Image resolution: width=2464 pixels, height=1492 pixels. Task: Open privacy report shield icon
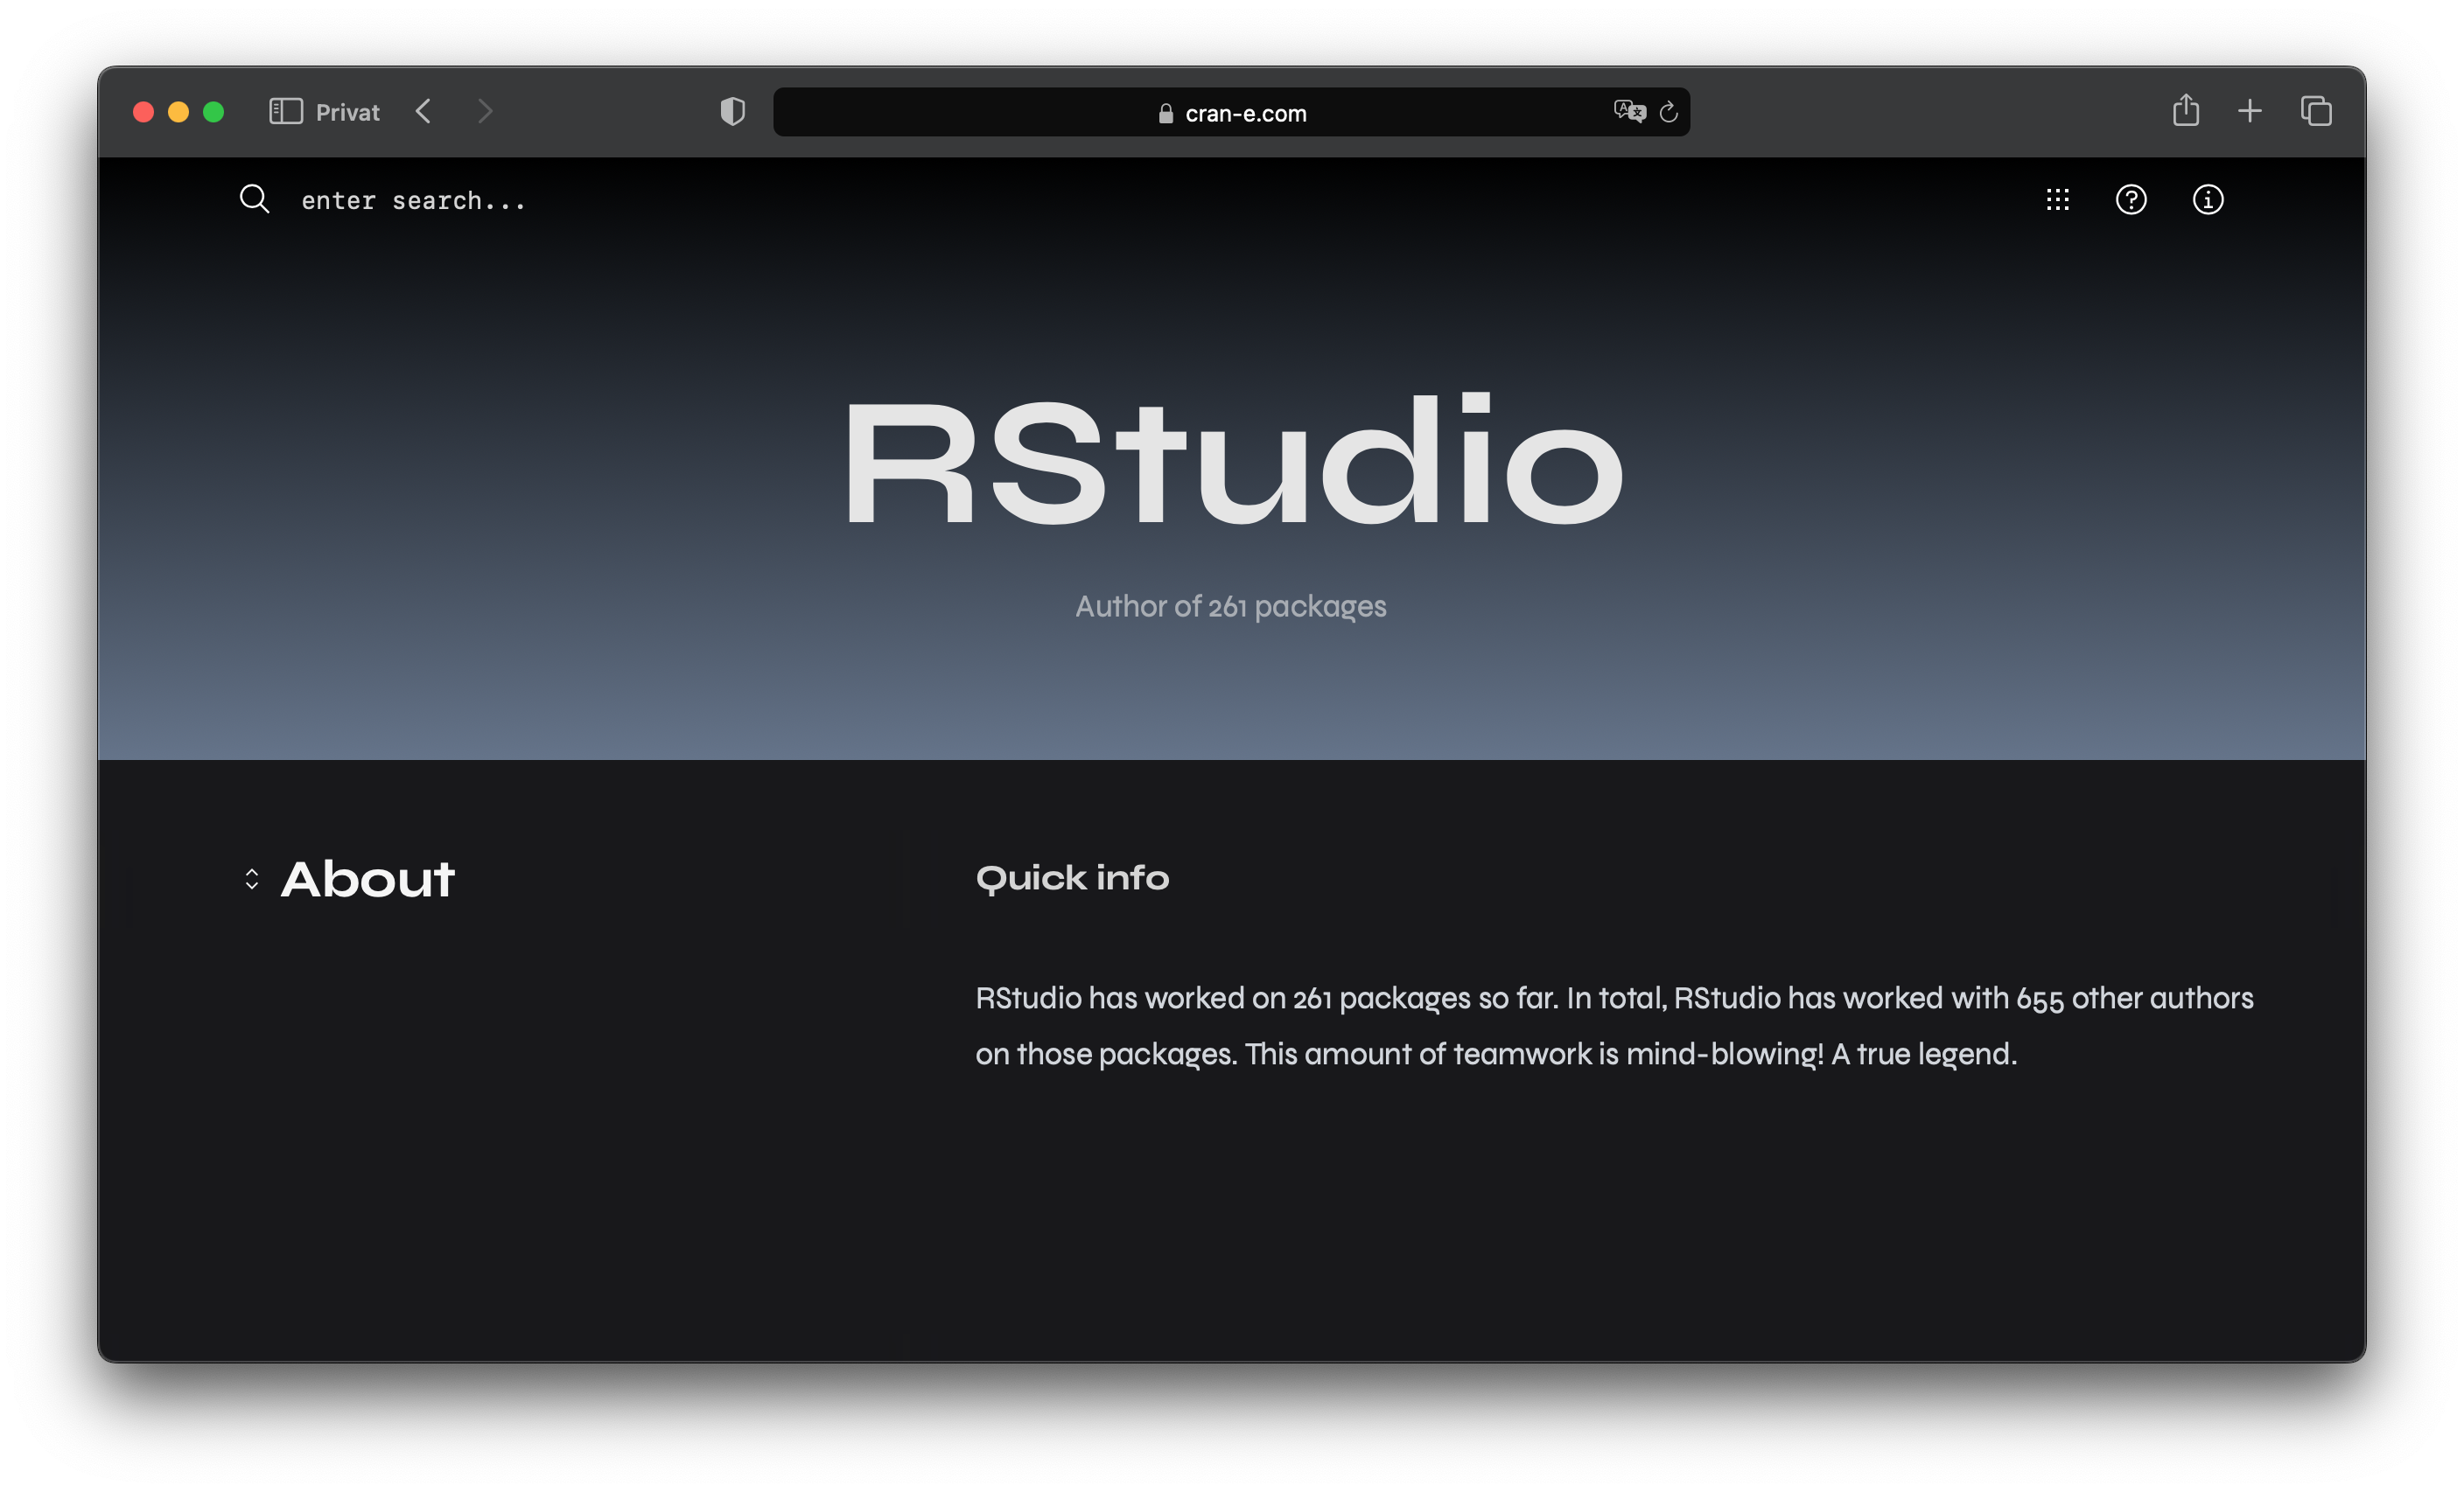pyautogui.click(x=733, y=111)
